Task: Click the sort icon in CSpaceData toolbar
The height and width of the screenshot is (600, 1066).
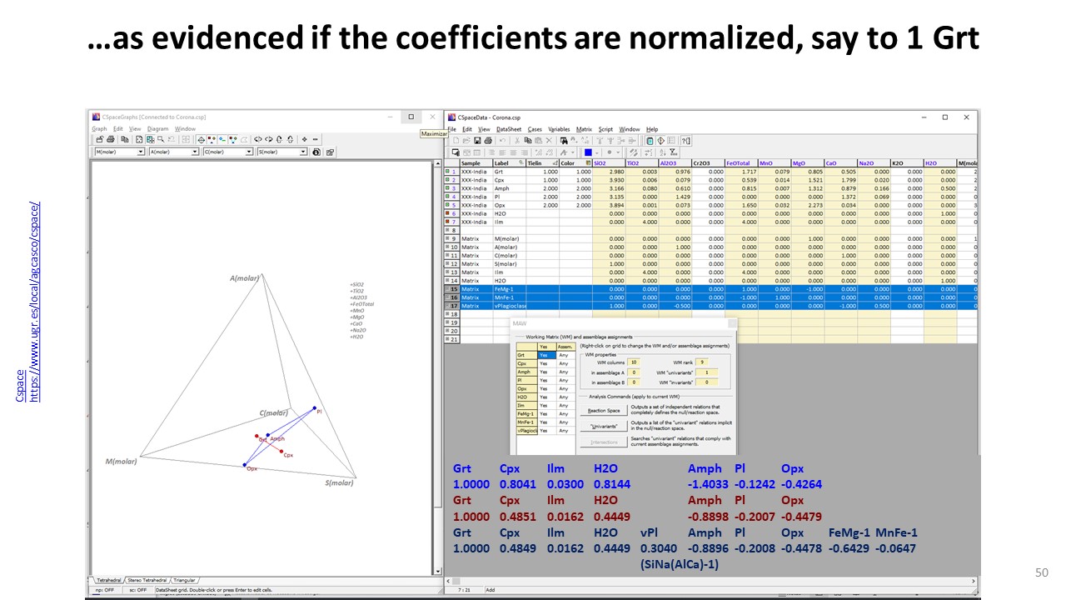Action: coord(661,152)
